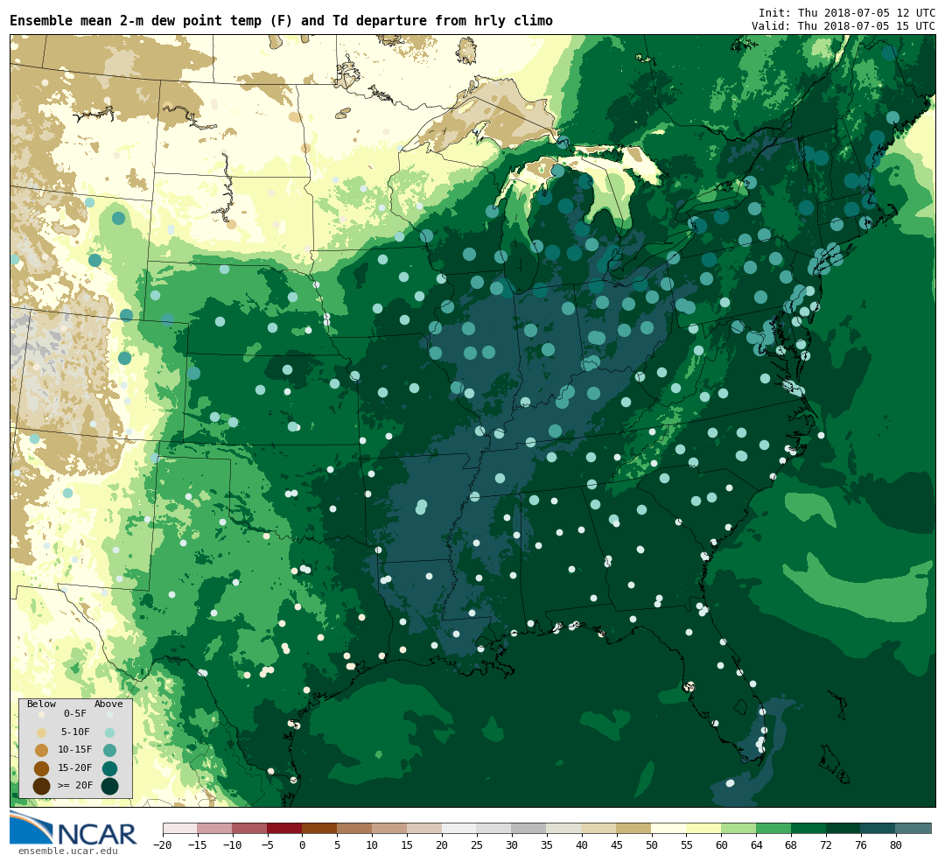Select the brown '15-20F' Below legend circle
The image size is (945, 862).
pos(42,768)
